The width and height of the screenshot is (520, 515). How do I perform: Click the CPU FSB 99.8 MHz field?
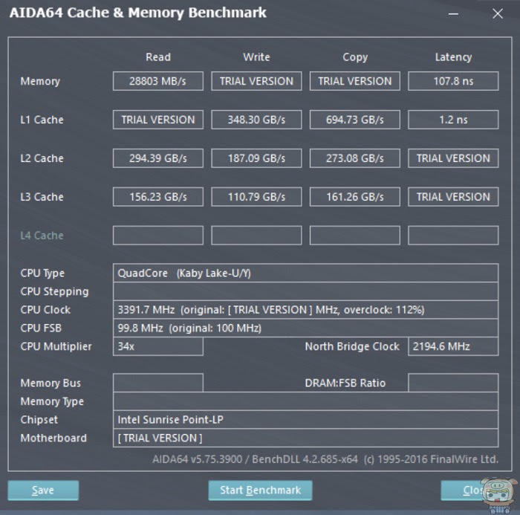coord(305,328)
